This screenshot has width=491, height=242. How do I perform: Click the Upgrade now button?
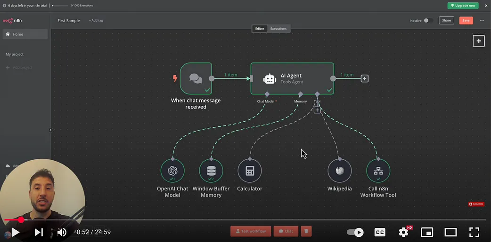(463, 5)
